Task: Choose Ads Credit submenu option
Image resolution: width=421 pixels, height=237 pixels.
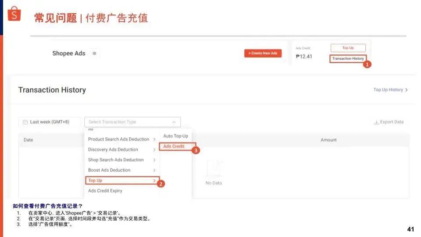Action: coord(178,147)
